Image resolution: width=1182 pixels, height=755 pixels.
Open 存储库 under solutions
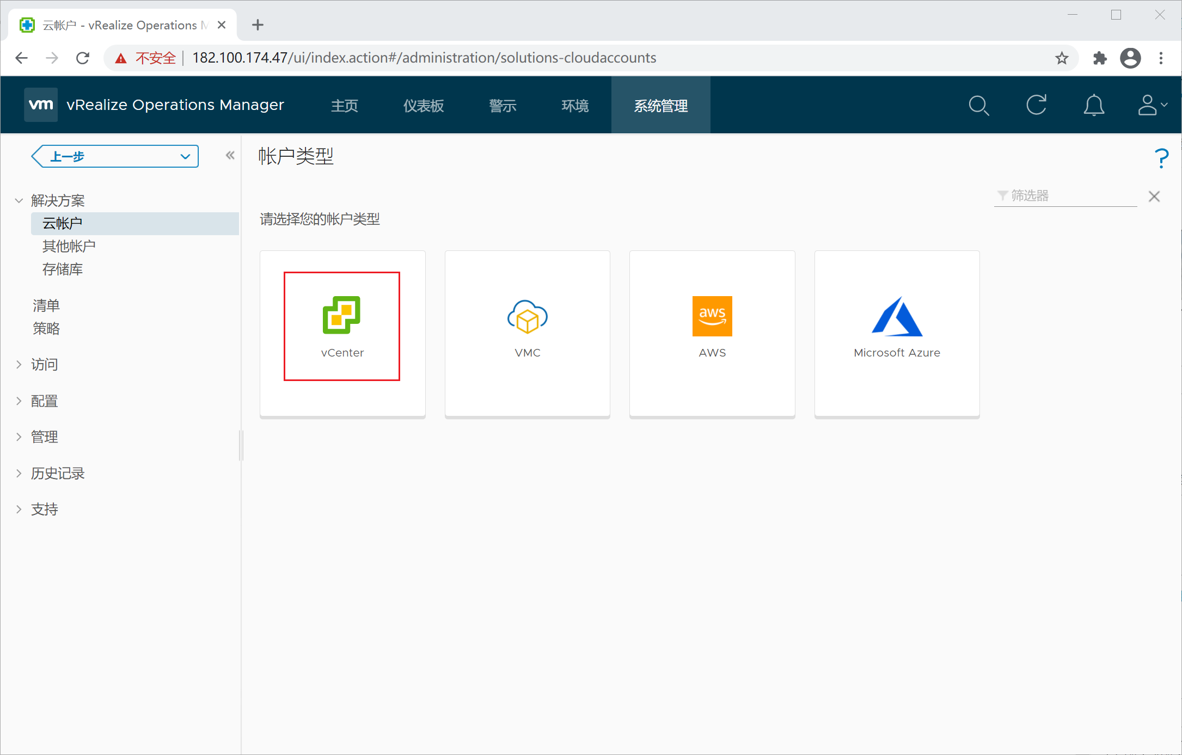pos(63,269)
